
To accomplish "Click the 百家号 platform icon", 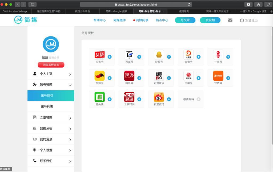I will [129, 55].
